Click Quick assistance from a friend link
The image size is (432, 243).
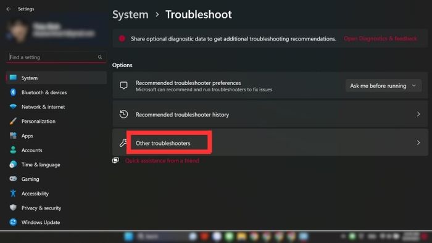point(162,161)
